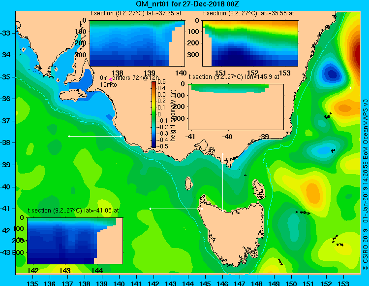Click the CSIRO 2019 BoM OceanMAPS v3 credit text
Image resolution: width=369 pixels, height=286 pixels.
(x=365, y=184)
